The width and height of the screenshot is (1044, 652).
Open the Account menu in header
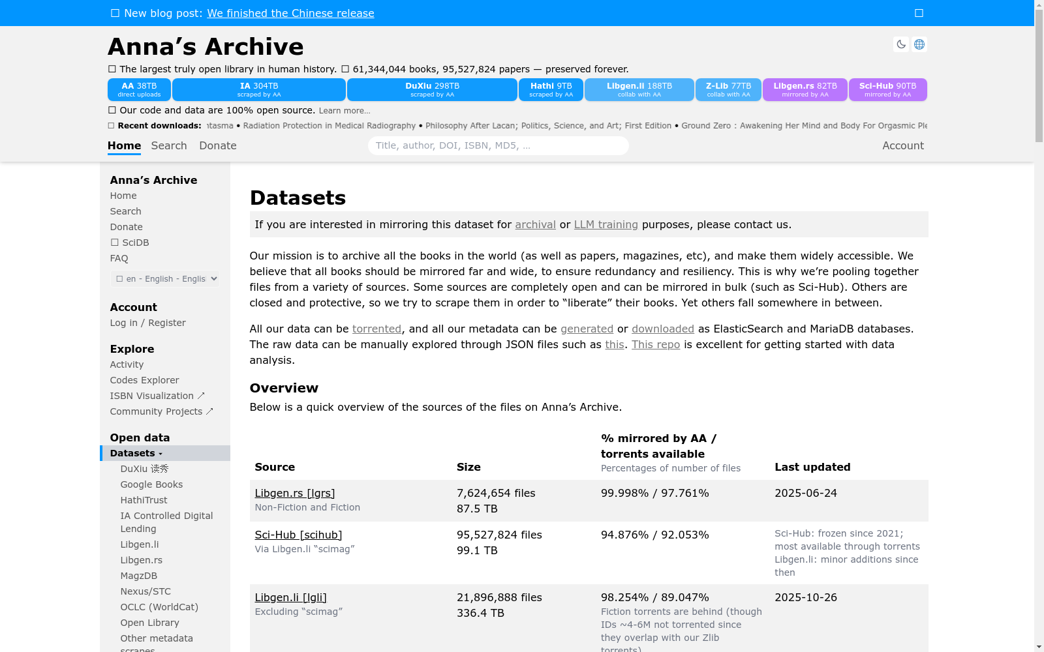tap(903, 145)
